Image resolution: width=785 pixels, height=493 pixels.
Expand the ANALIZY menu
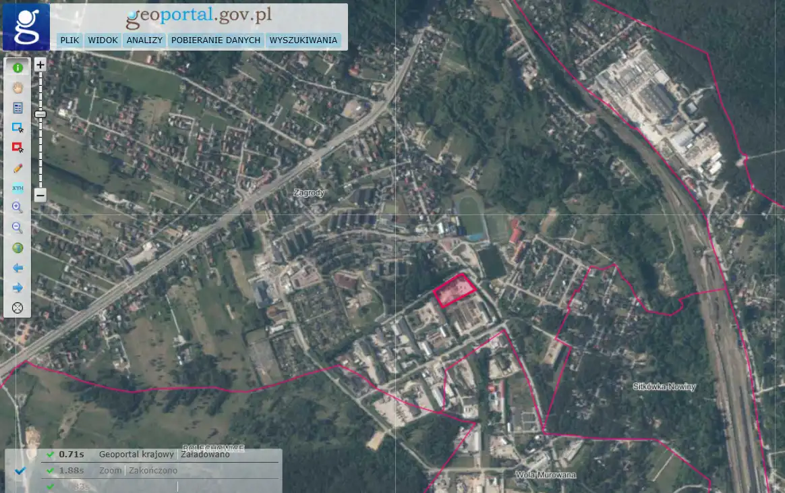point(144,40)
